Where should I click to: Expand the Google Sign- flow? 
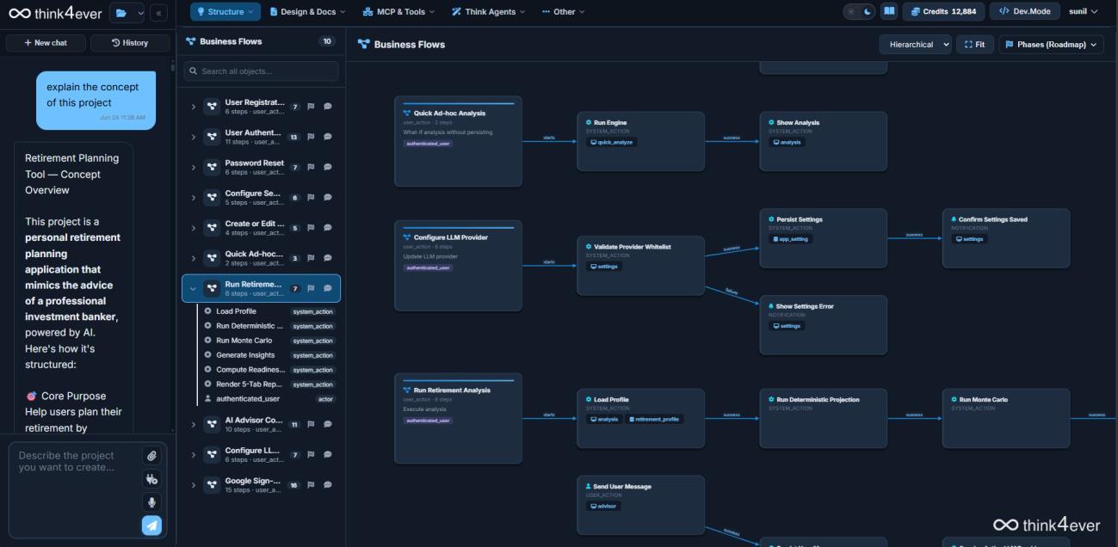click(194, 485)
